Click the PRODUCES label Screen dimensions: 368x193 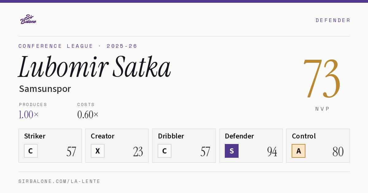coord(33,104)
